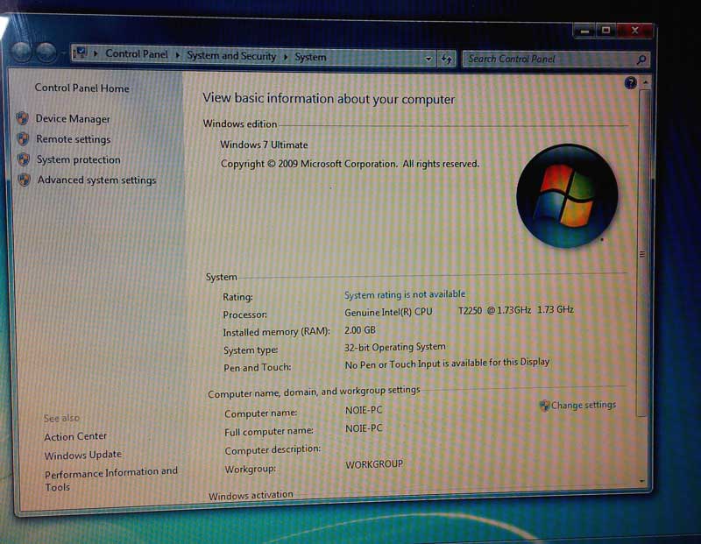The image size is (701, 544).
Task: Click the Copyright 2009 Microsoft text
Action: pos(350,164)
